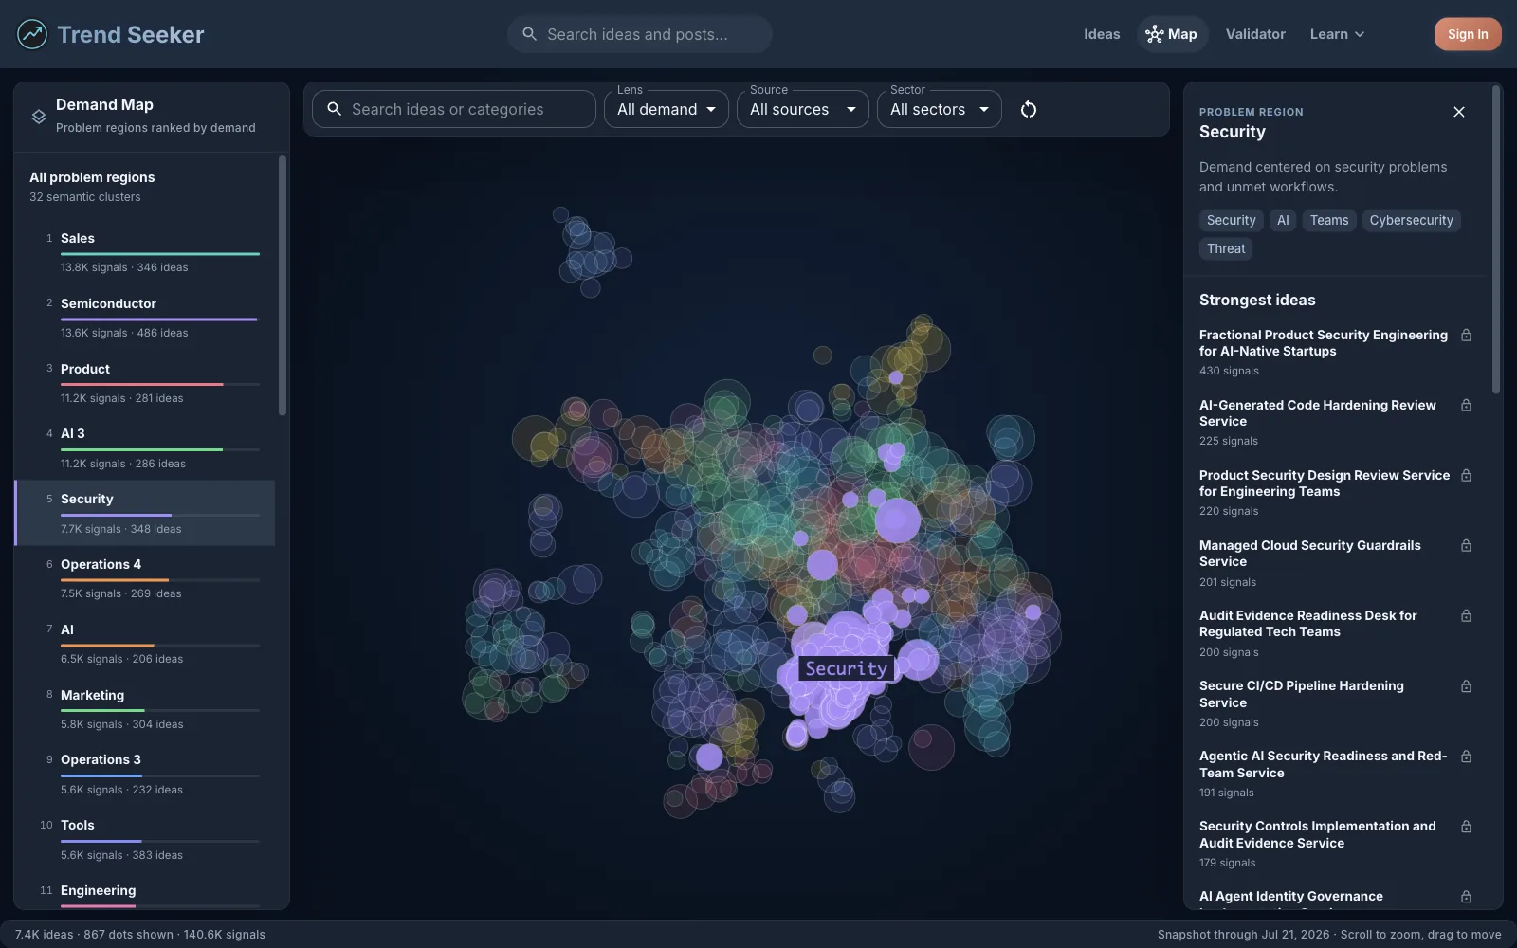Click the Sign In button
This screenshot has width=1517, height=948.
click(x=1468, y=34)
